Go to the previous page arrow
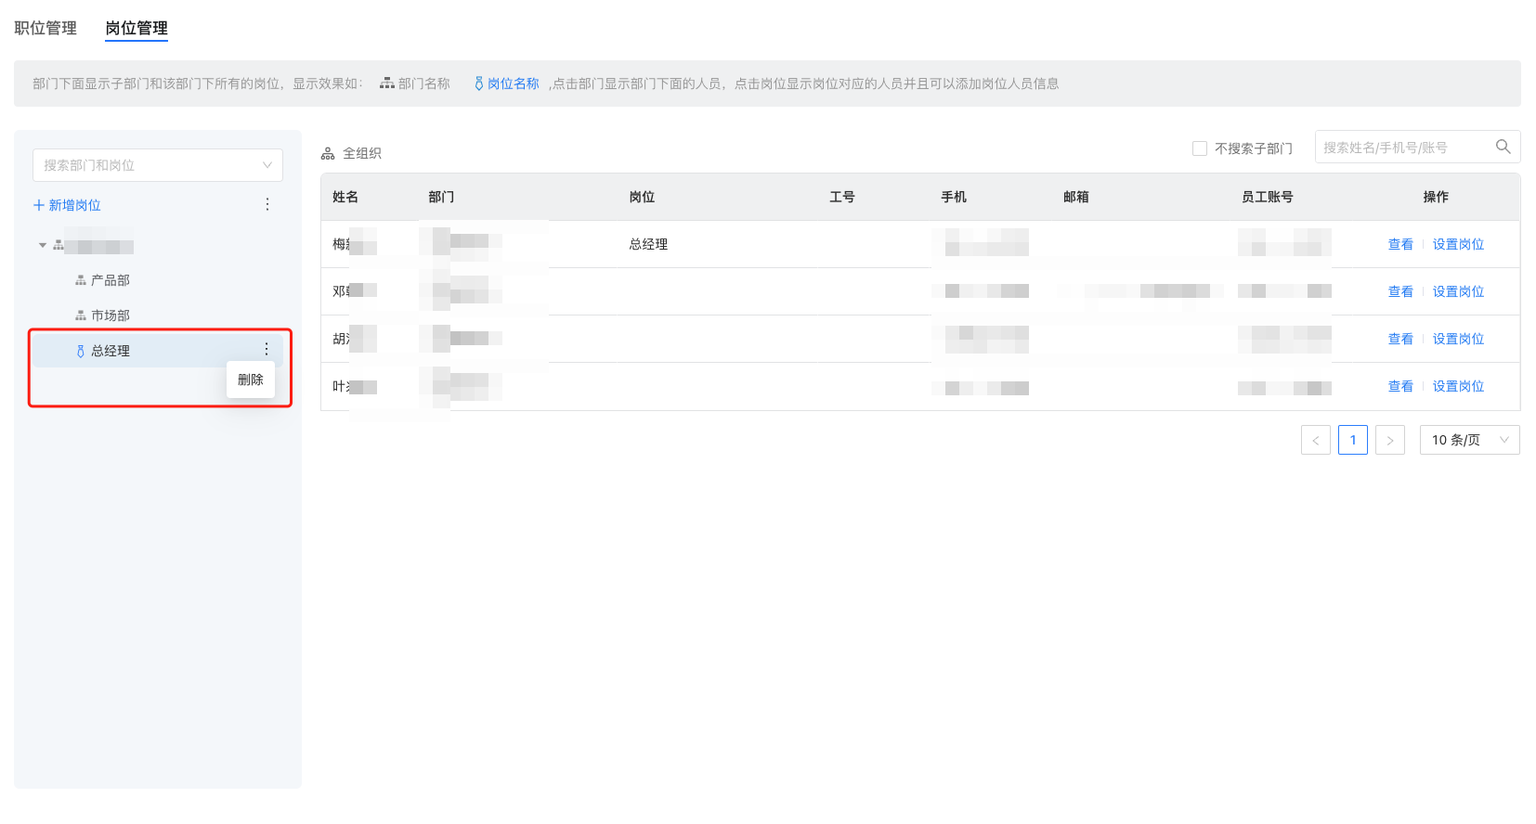The width and height of the screenshot is (1536, 824). [x=1315, y=440]
